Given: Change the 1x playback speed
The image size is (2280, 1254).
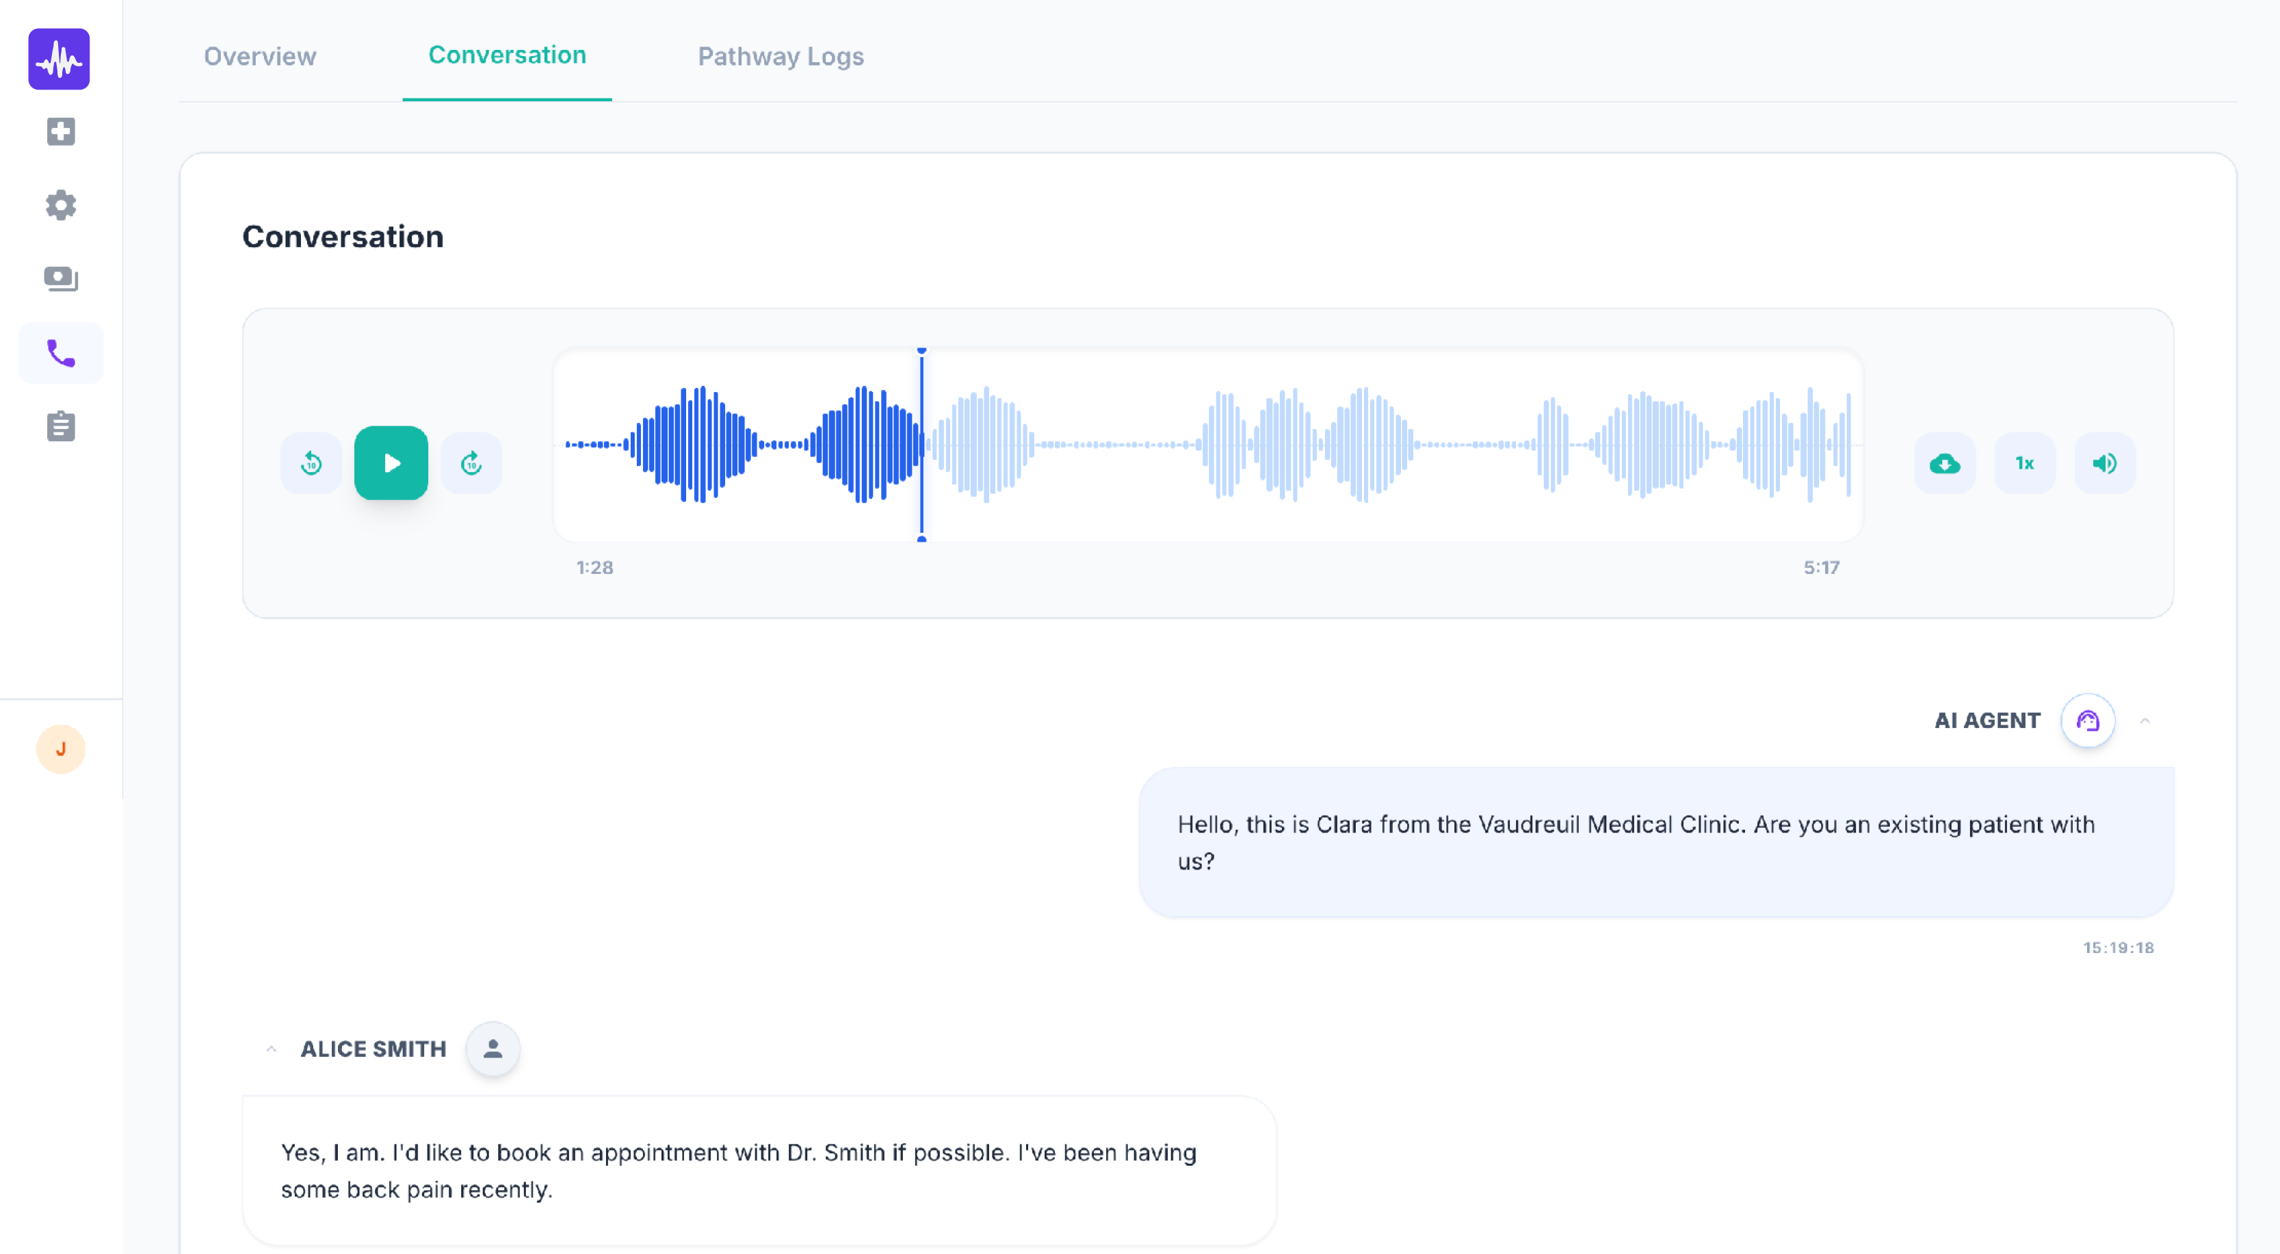Looking at the screenshot, I should pyautogui.click(x=2024, y=463).
